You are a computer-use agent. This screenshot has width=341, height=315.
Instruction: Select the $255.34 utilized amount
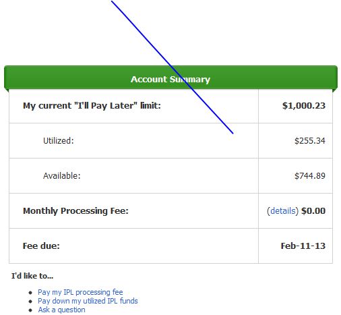click(x=310, y=141)
